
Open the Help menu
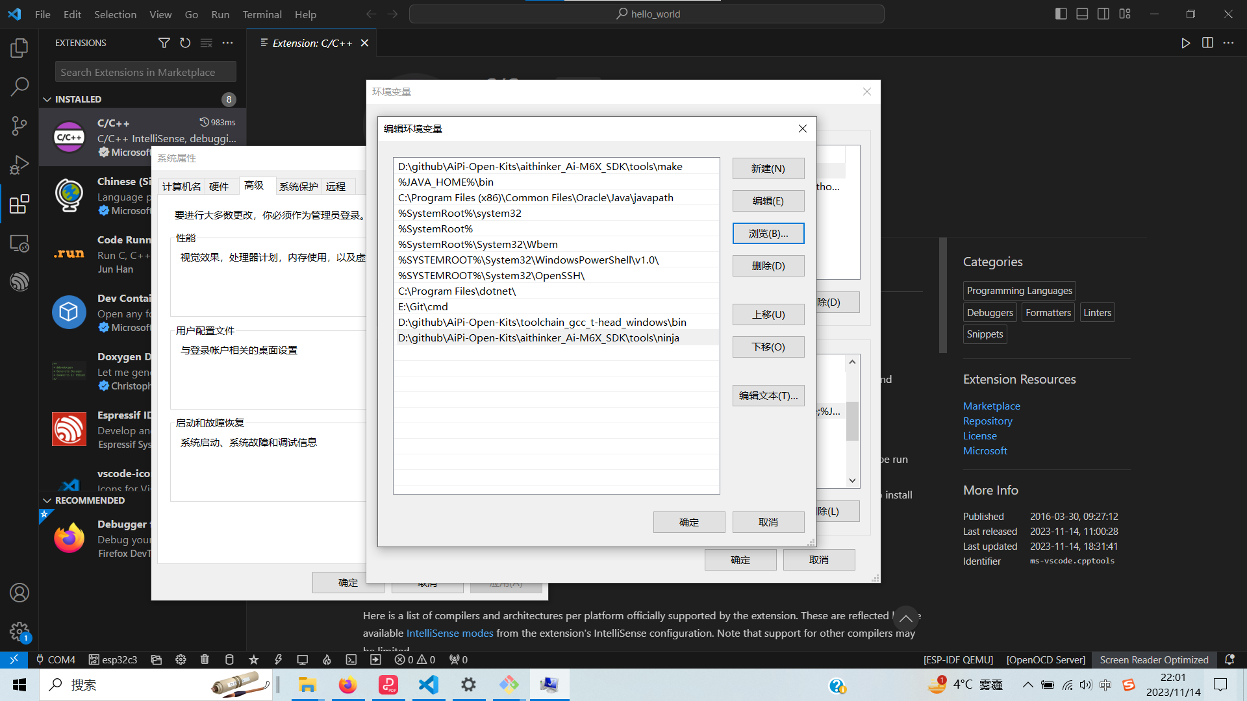pyautogui.click(x=305, y=14)
